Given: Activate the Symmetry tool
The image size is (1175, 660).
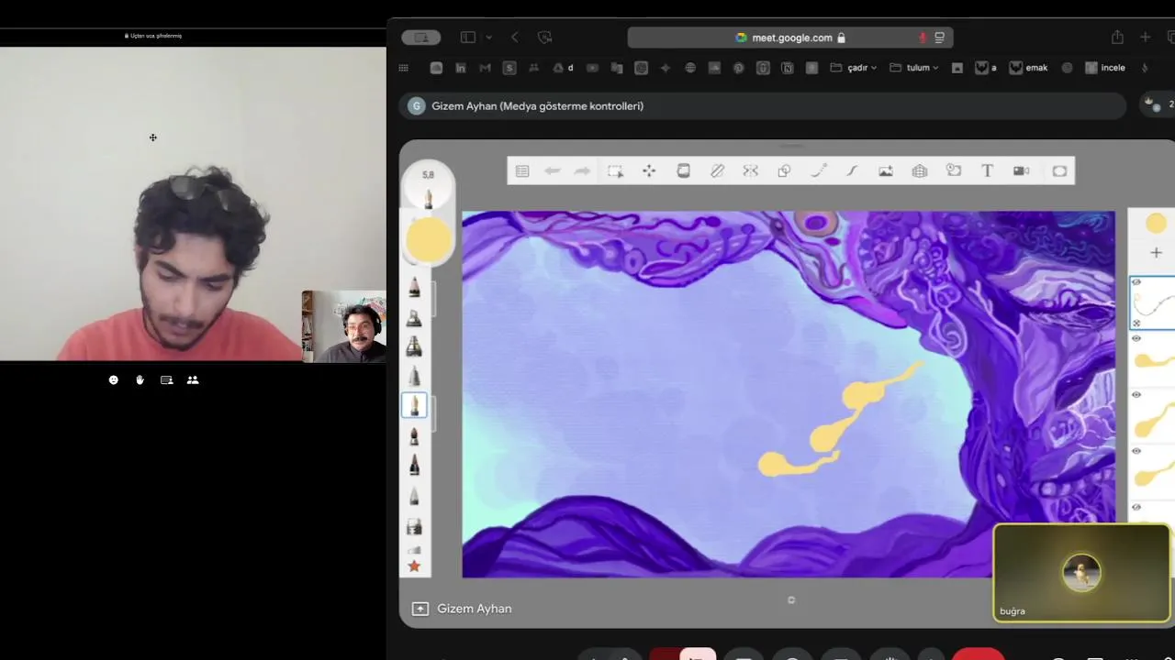Looking at the screenshot, I should pos(751,170).
